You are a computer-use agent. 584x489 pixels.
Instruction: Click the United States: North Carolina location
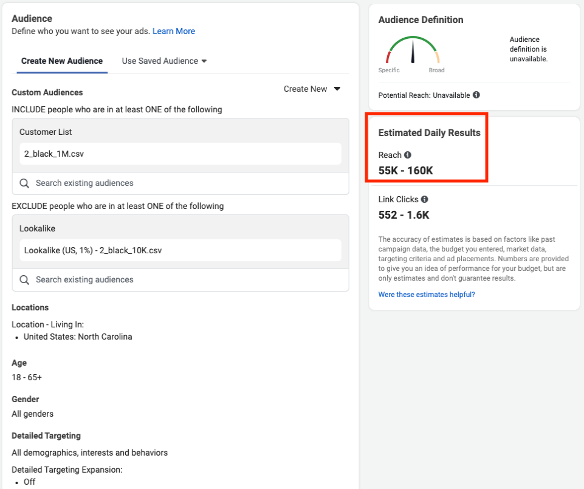pyautogui.click(x=78, y=337)
